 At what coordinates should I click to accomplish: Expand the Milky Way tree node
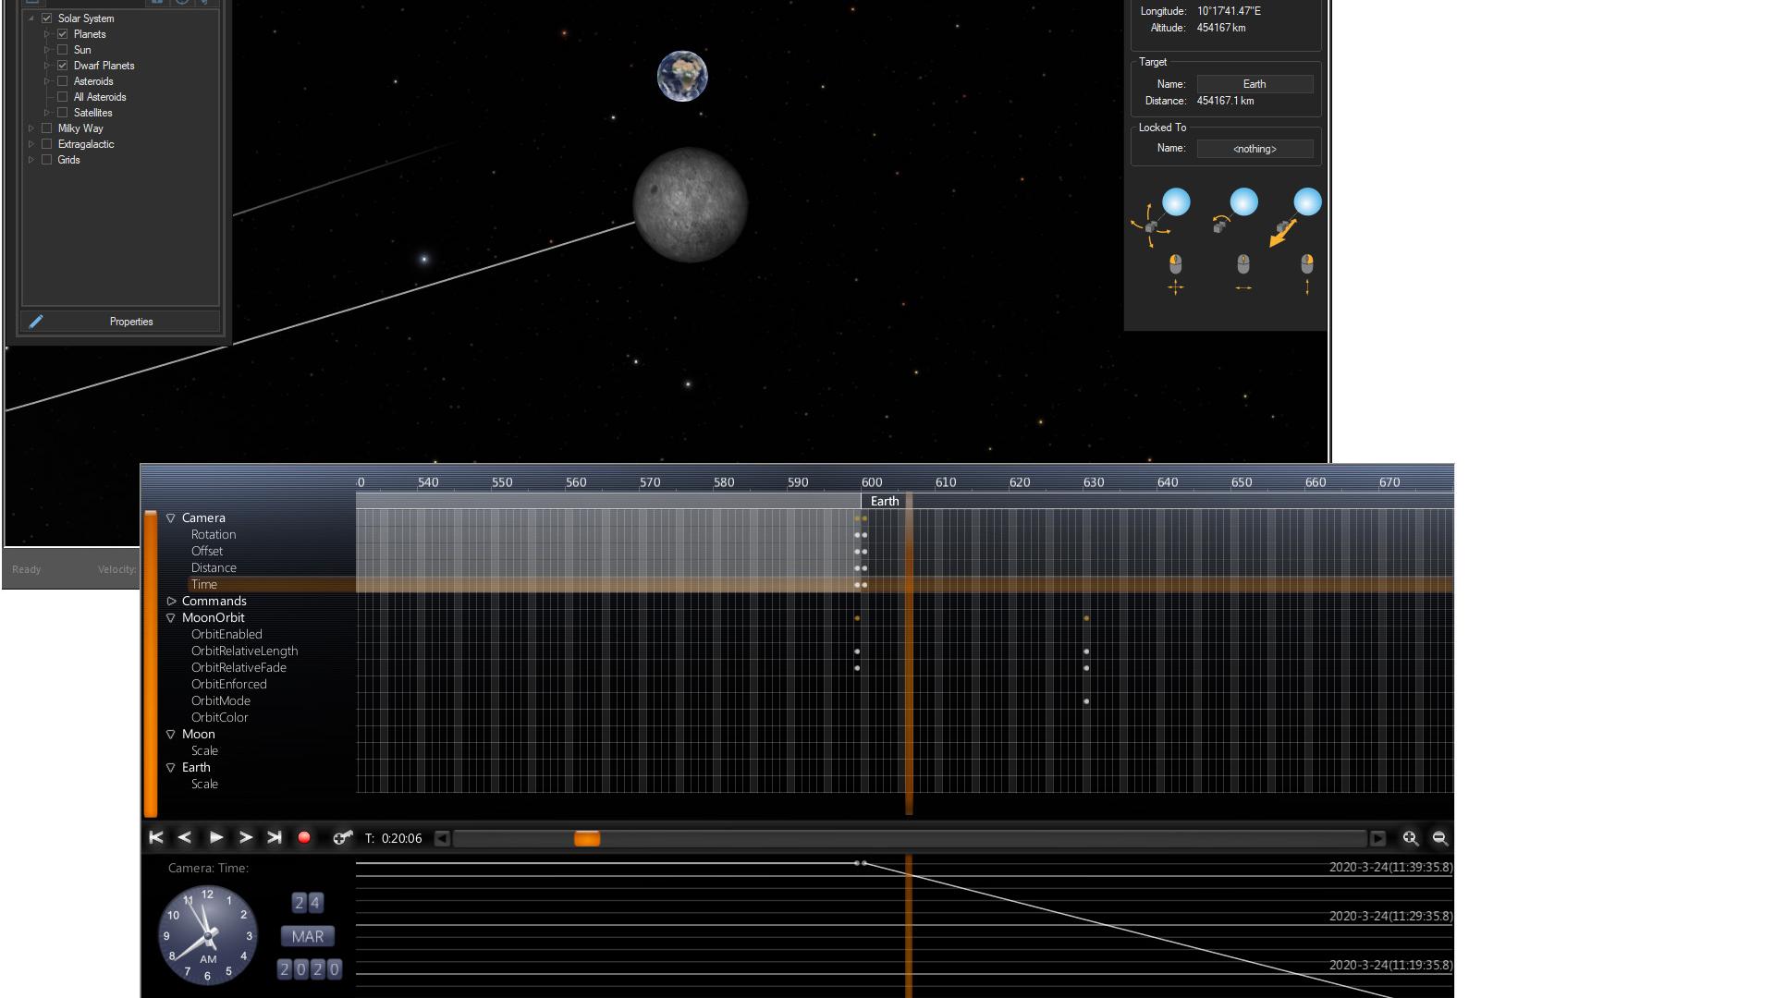click(x=31, y=128)
